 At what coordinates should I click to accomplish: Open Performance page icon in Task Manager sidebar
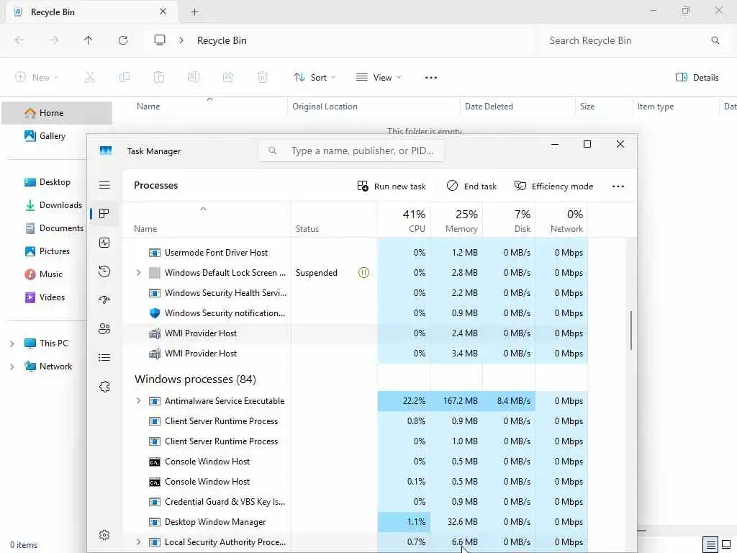pos(104,243)
